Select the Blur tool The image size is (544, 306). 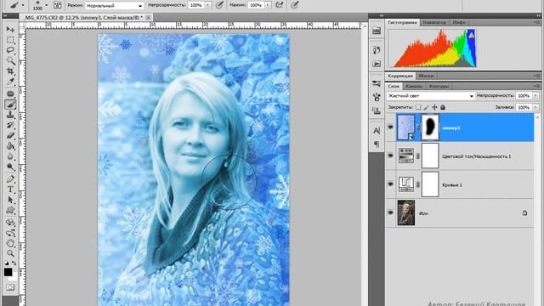(x=10, y=156)
